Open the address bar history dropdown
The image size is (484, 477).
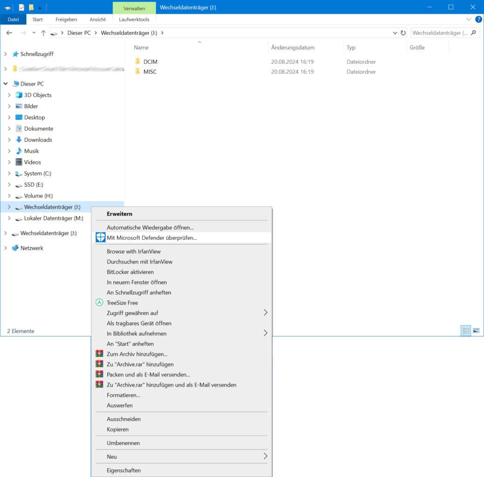[395, 33]
